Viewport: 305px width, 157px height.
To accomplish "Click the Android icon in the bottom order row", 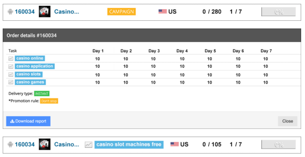I will pyautogui.click(x=10, y=144).
